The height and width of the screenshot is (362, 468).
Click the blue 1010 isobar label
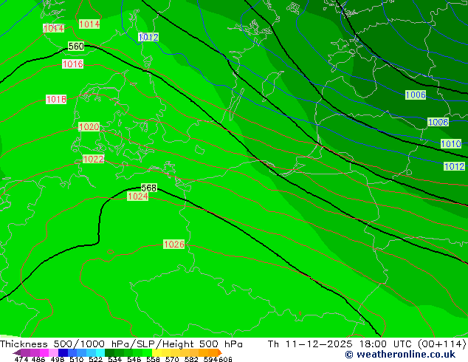(x=451, y=144)
